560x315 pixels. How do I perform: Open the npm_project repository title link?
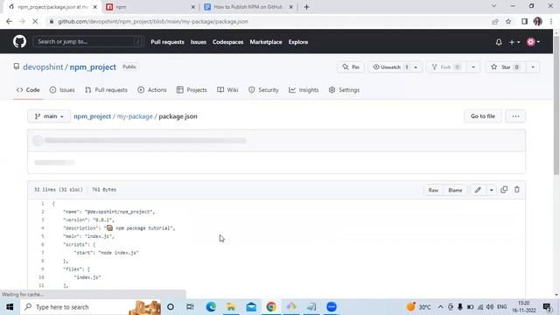point(93,67)
